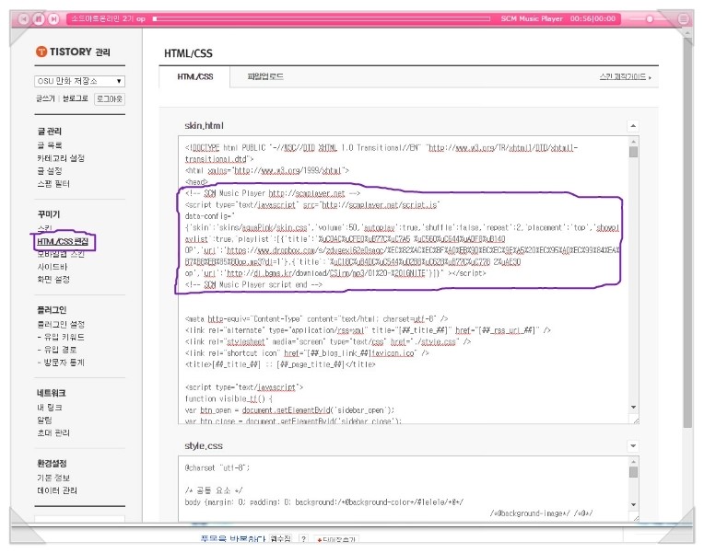Image resolution: width=704 pixels, height=553 pixels.
Task: Open 스팸 필터 in the sidebar
Action: point(53,183)
